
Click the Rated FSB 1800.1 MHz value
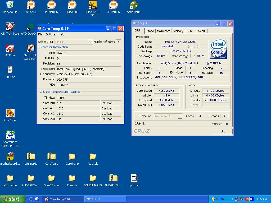(x=166, y=105)
